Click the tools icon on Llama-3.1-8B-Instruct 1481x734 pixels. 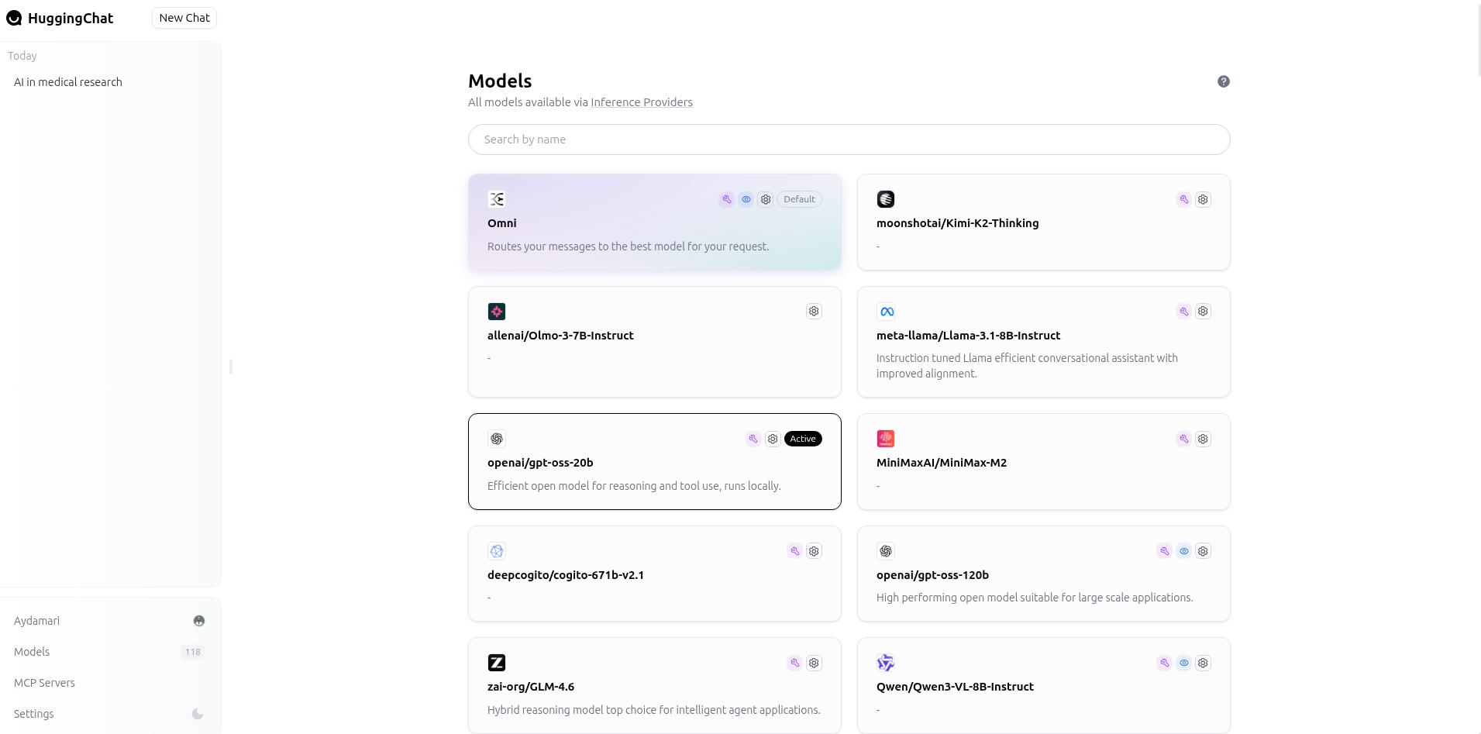coord(1183,312)
